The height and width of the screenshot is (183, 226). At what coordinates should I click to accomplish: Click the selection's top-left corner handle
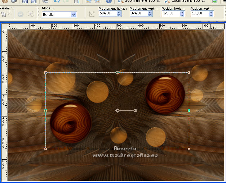click(x=45, y=73)
